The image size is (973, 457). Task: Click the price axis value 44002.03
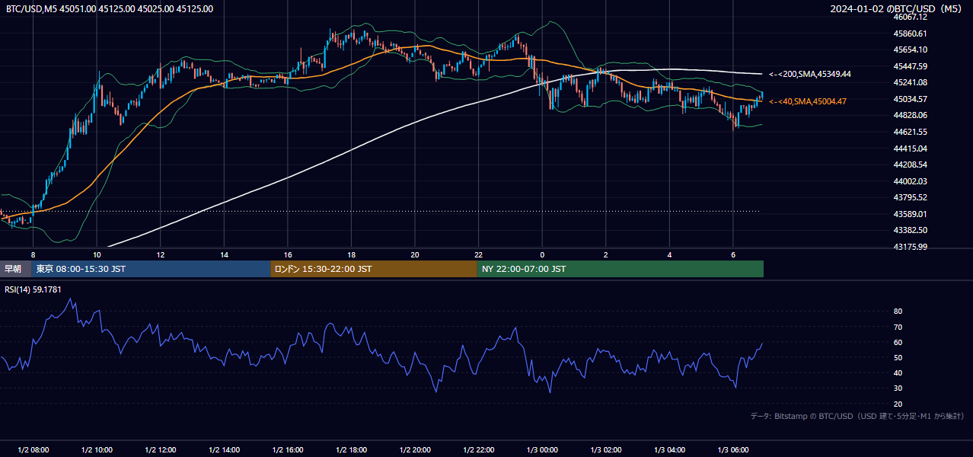(x=911, y=181)
